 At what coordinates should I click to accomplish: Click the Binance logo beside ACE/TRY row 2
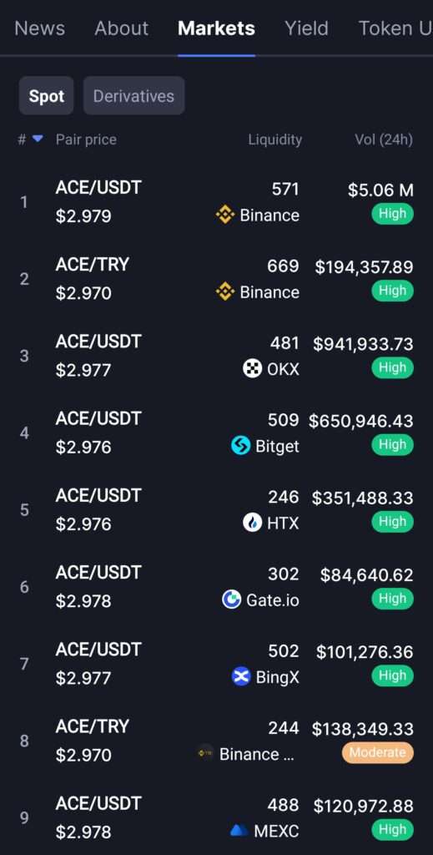(x=225, y=291)
